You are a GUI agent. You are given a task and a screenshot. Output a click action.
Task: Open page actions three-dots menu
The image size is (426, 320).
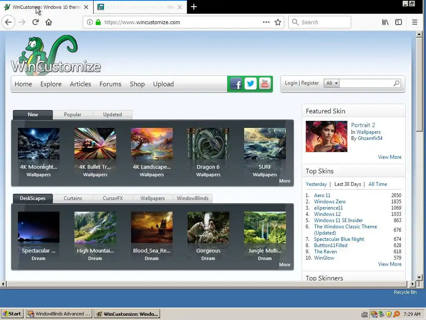266,22
